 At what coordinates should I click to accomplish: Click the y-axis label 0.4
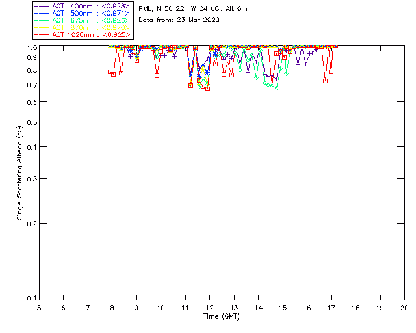click(x=32, y=147)
